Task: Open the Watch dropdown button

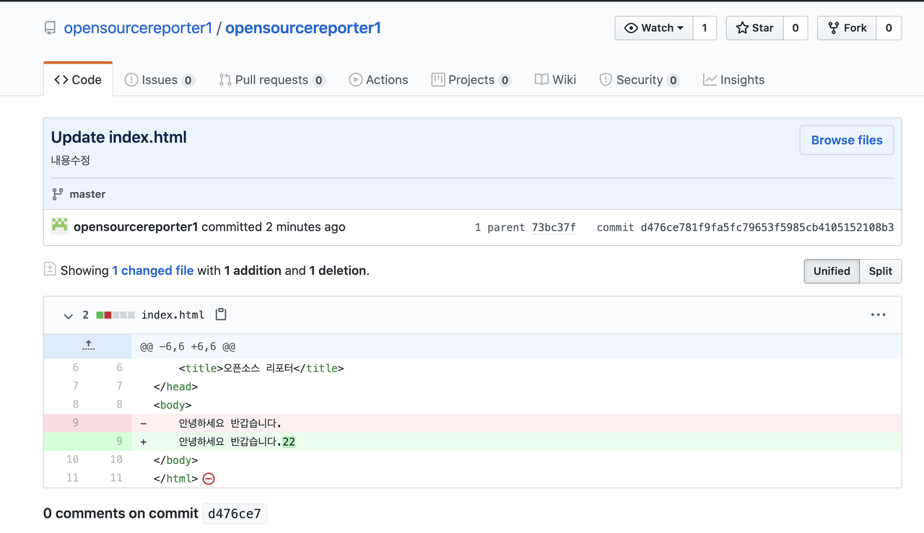Action: [x=654, y=28]
